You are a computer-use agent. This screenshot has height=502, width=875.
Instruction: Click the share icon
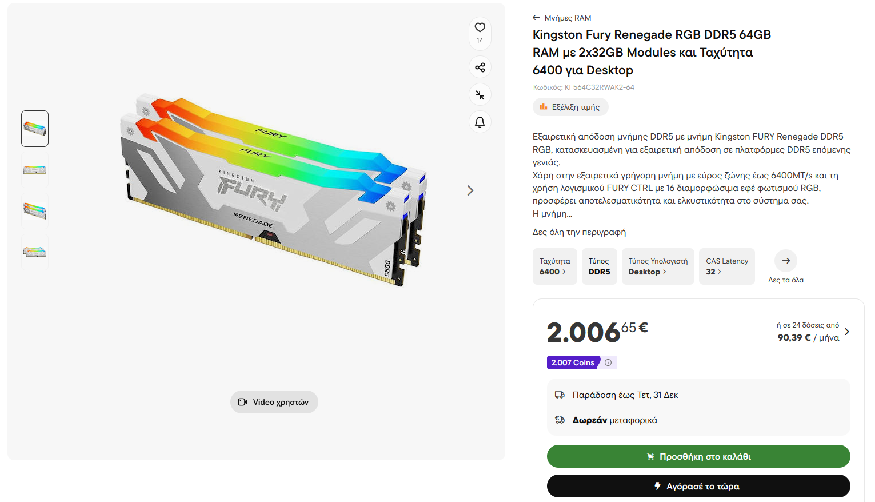(x=480, y=67)
